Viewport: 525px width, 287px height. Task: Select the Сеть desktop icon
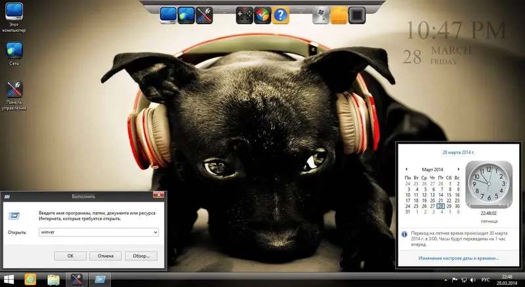click(x=14, y=54)
